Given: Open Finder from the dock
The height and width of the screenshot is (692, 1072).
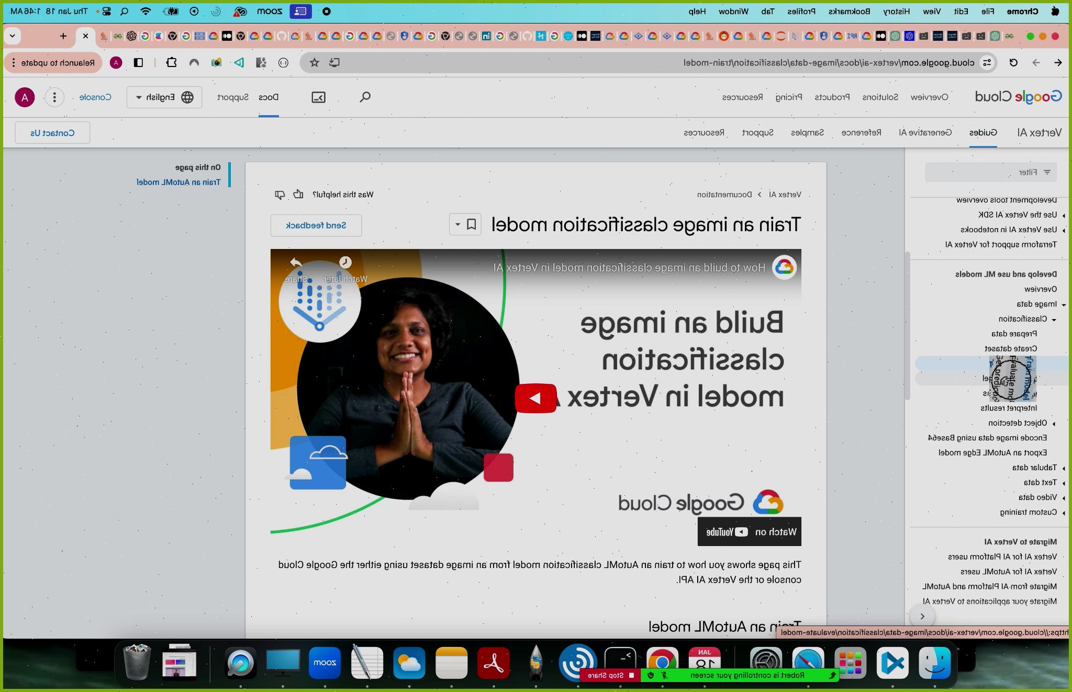Looking at the screenshot, I should 934,663.
